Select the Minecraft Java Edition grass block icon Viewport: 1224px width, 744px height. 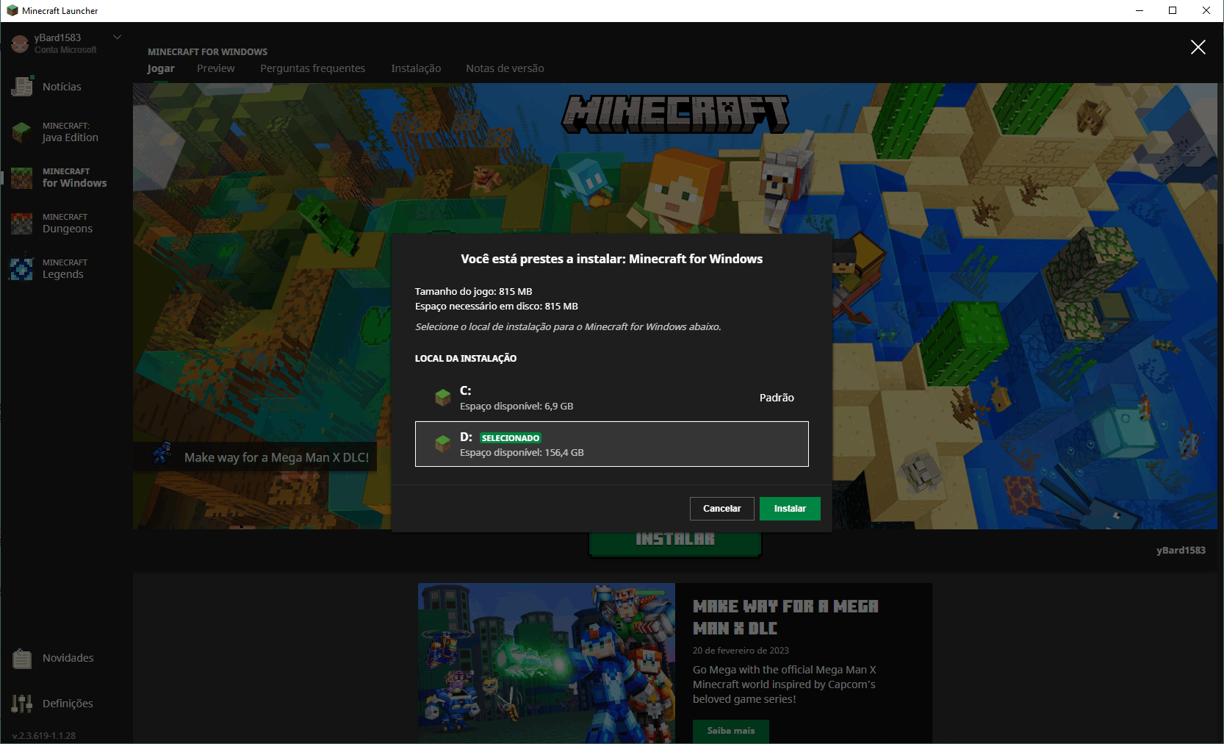(22, 132)
